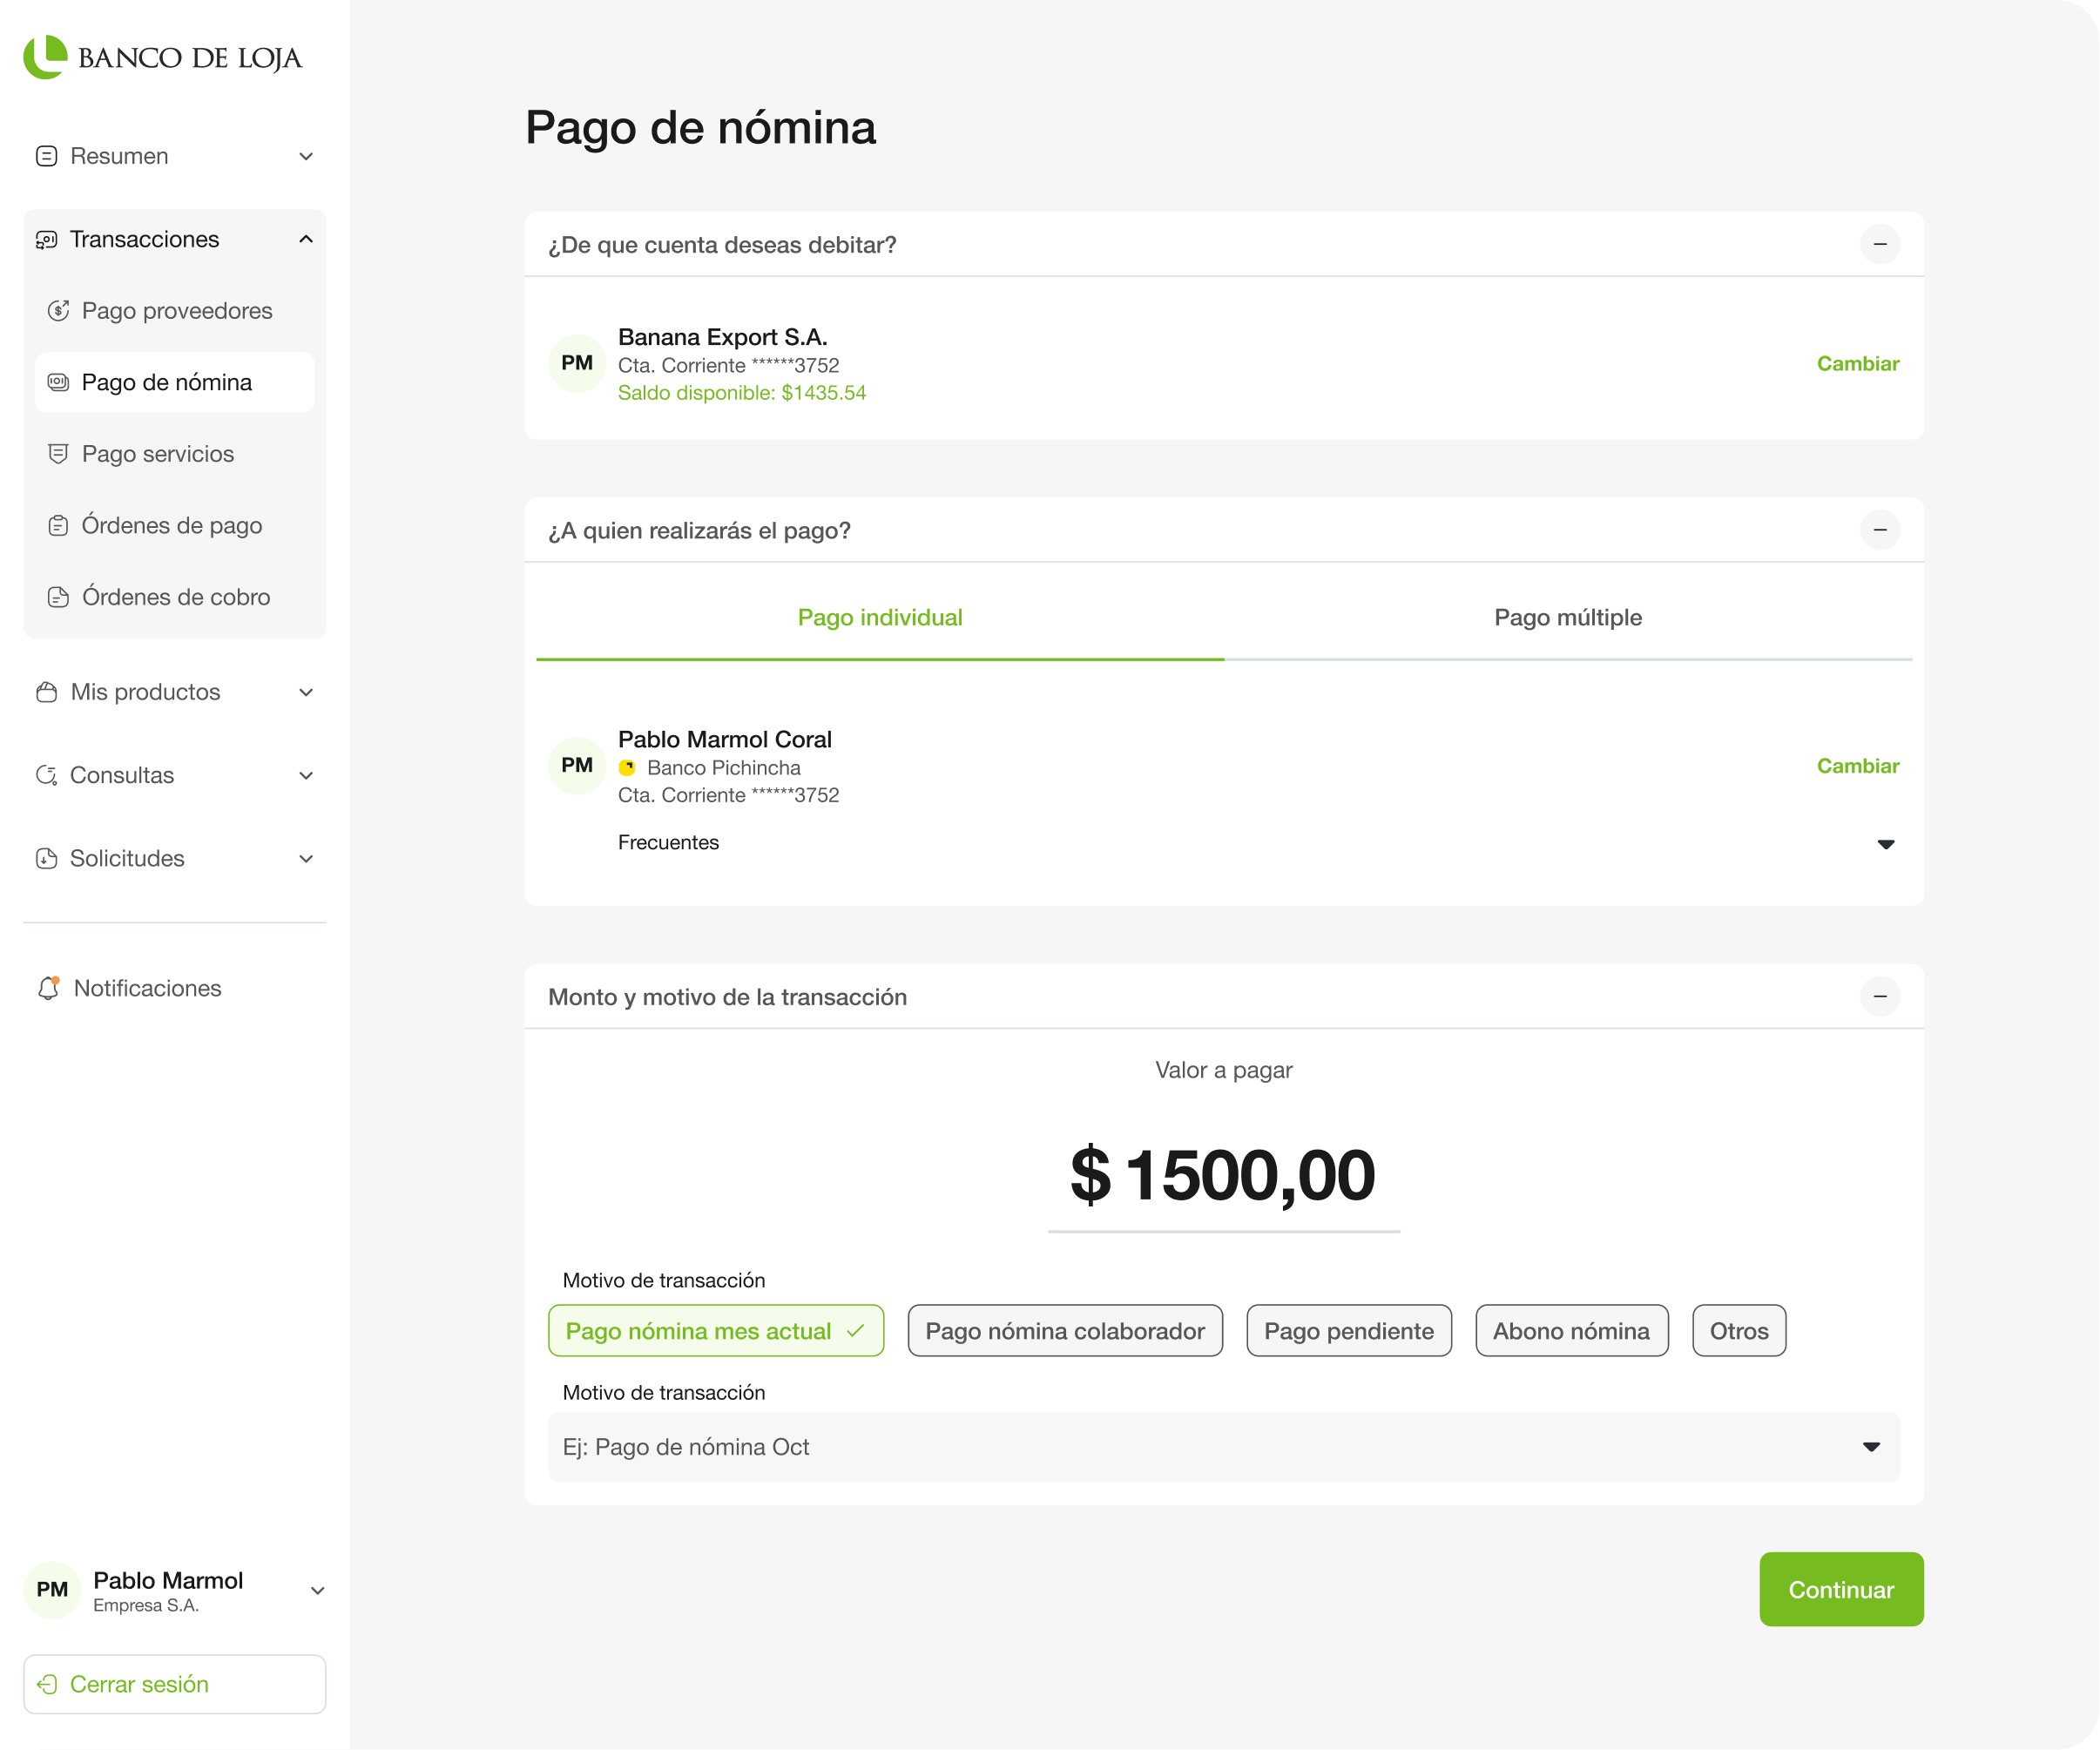Click the Banco de Loja logo
Viewport: 2100px width, 1750px height.
coord(162,57)
